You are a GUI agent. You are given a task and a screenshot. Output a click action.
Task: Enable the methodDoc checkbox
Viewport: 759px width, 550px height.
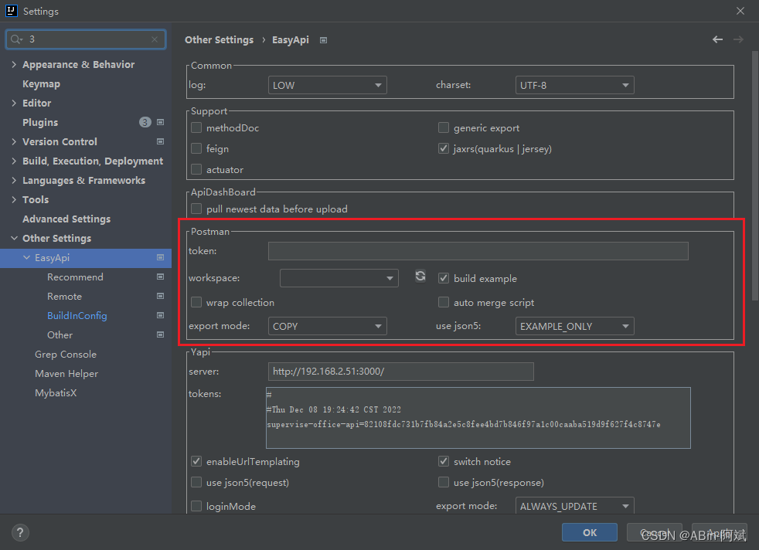[x=196, y=128]
